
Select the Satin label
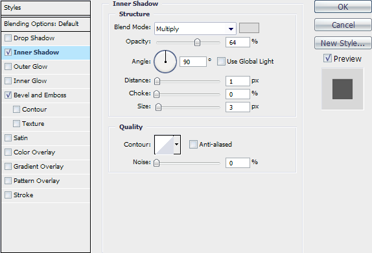click(x=21, y=138)
